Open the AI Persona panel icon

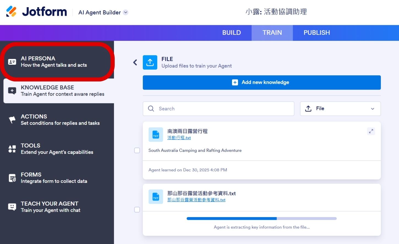click(x=12, y=62)
